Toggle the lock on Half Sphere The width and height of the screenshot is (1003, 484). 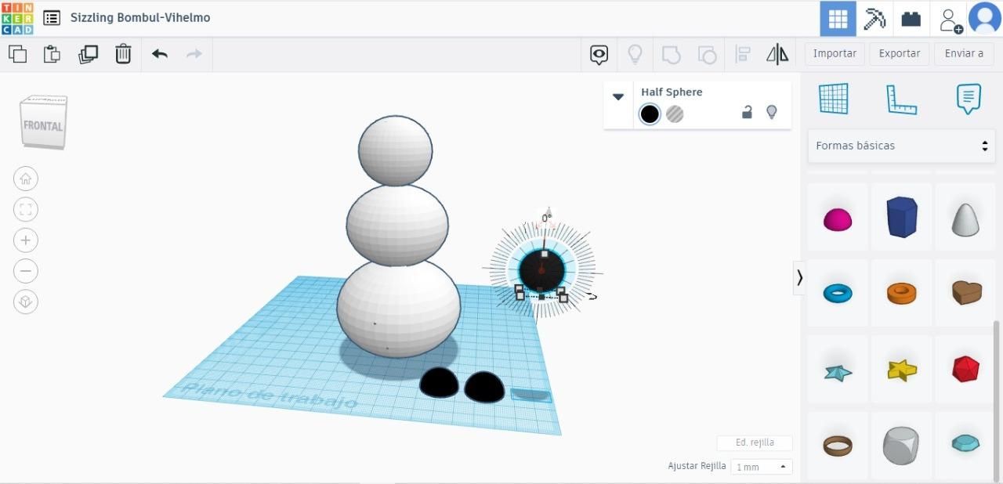click(747, 113)
